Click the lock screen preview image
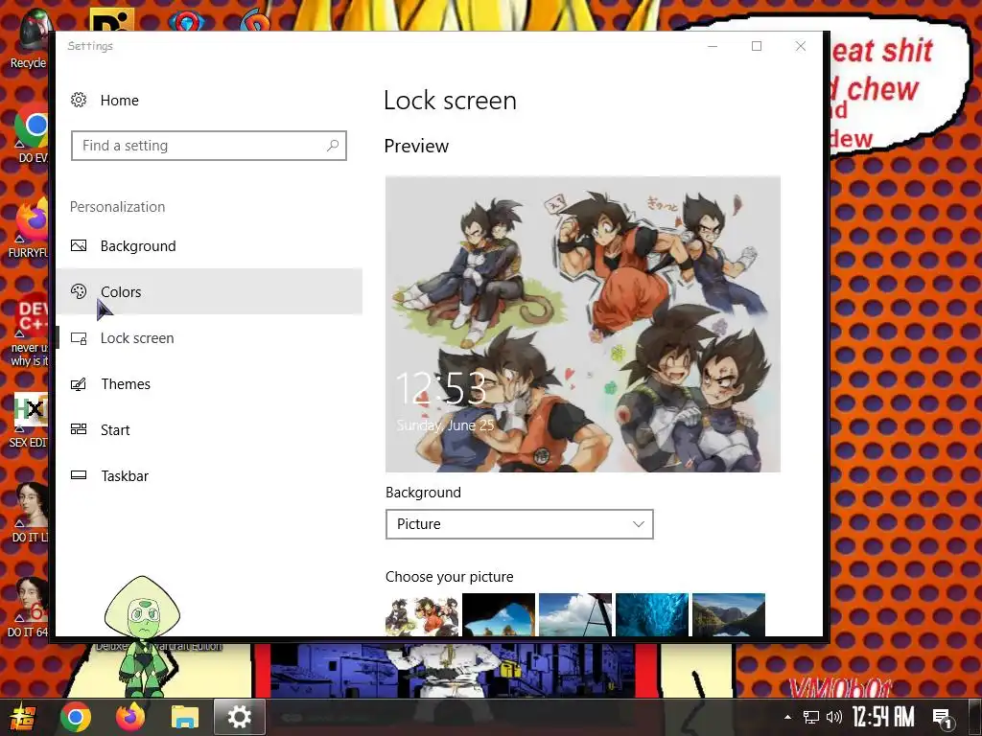 [582, 324]
